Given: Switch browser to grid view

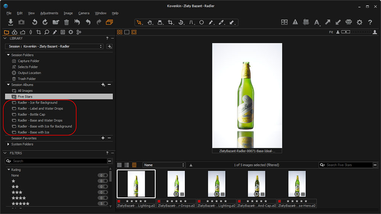Looking at the screenshot, I should click(x=119, y=165).
